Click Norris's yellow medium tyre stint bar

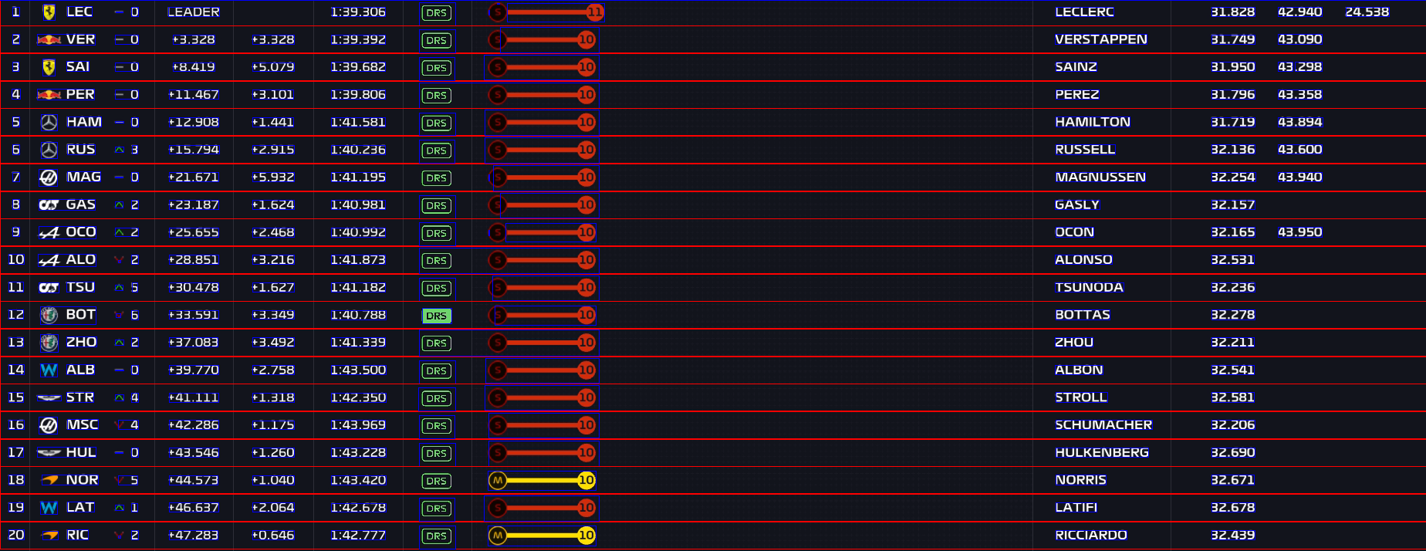coord(542,480)
